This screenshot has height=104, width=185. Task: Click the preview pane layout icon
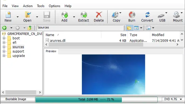(148, 28)
